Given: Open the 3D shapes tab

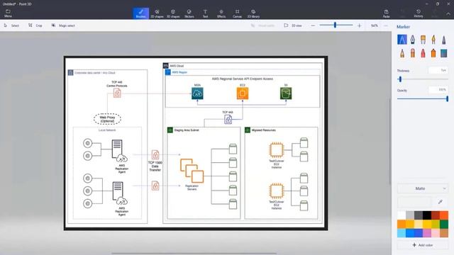Looking at the screenshot, I should click(173, 13).
